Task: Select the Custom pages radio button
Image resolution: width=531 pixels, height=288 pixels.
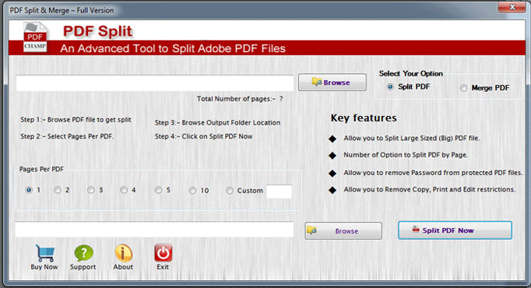Action: [x=230, y=191]
